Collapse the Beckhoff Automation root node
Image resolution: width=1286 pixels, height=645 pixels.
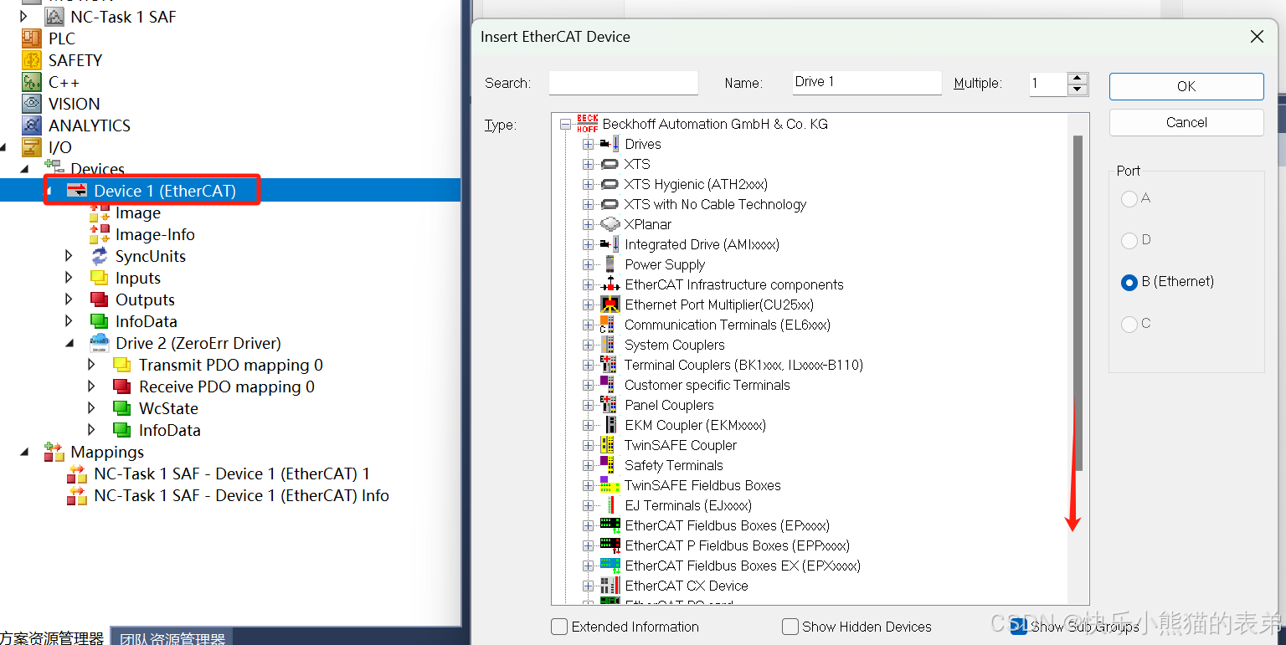tap(565, 124)
